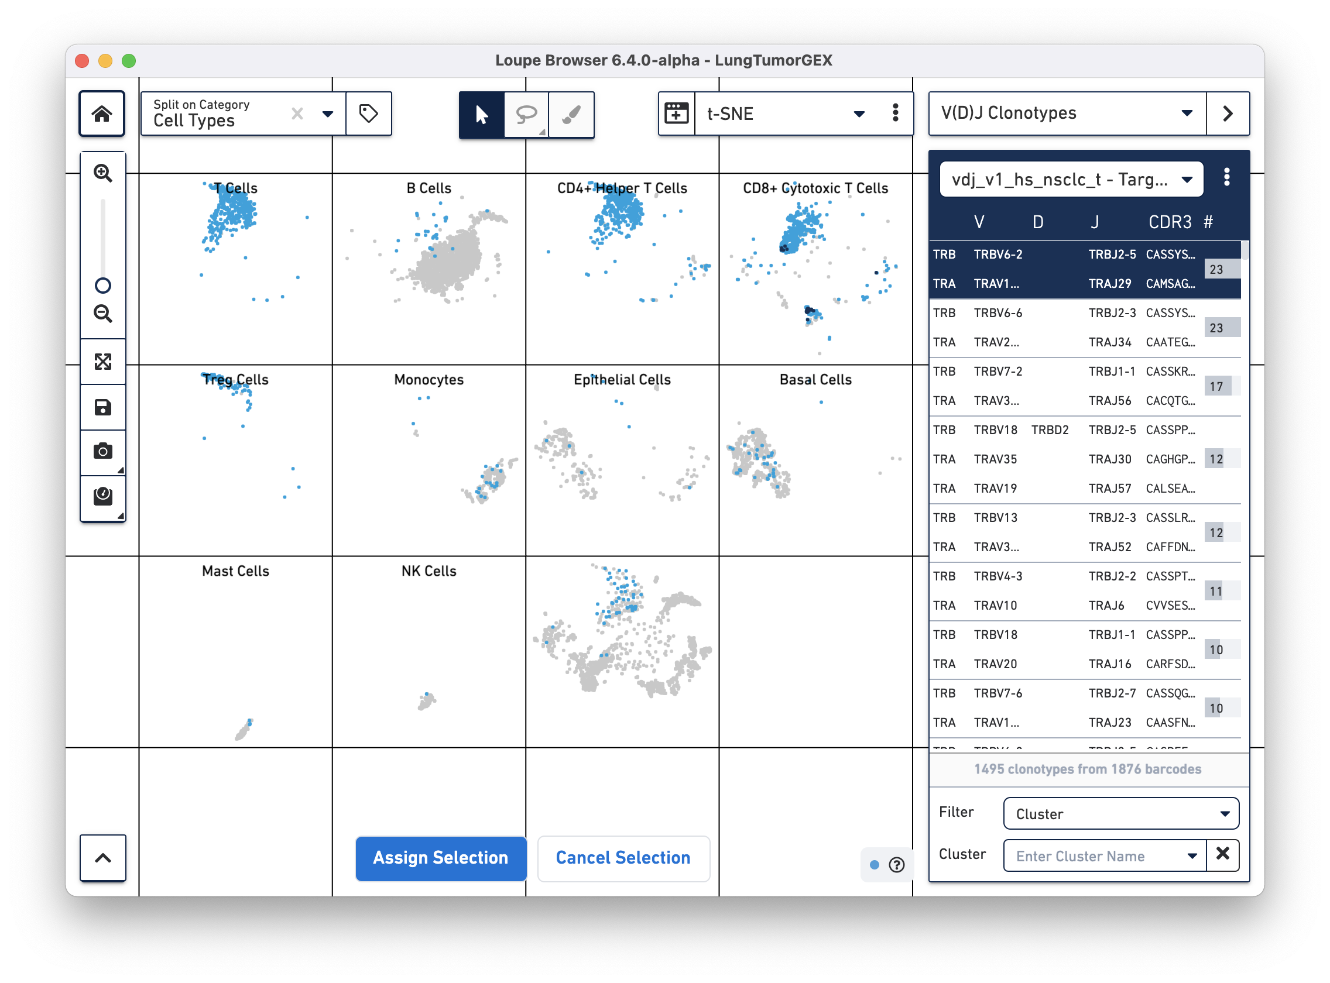Viewport: 1330px width, 983px height.
Task: Adjust the zoom slider handle
Action: coord(103,286)
